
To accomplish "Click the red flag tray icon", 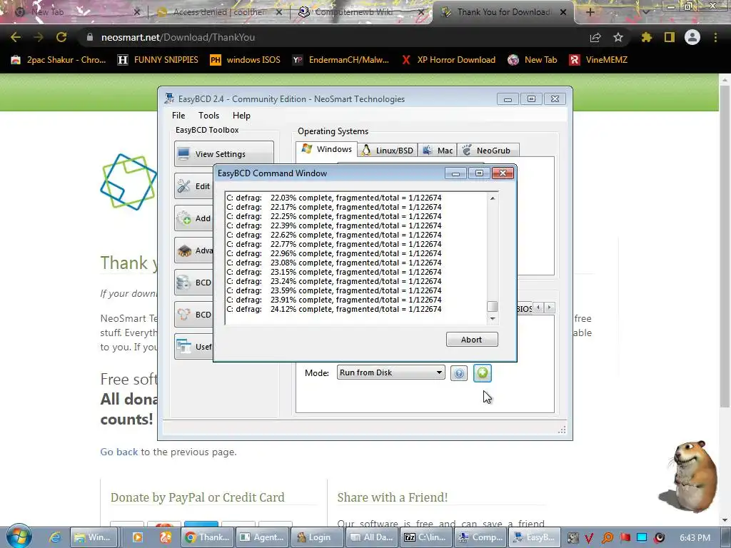I will pos(625,537).
